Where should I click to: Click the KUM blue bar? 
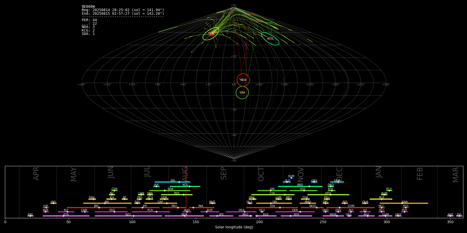[x=291, y=178]
